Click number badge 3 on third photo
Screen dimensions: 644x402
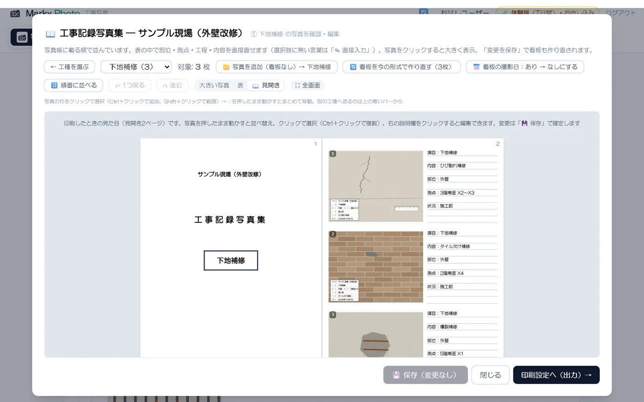point(333,315)
